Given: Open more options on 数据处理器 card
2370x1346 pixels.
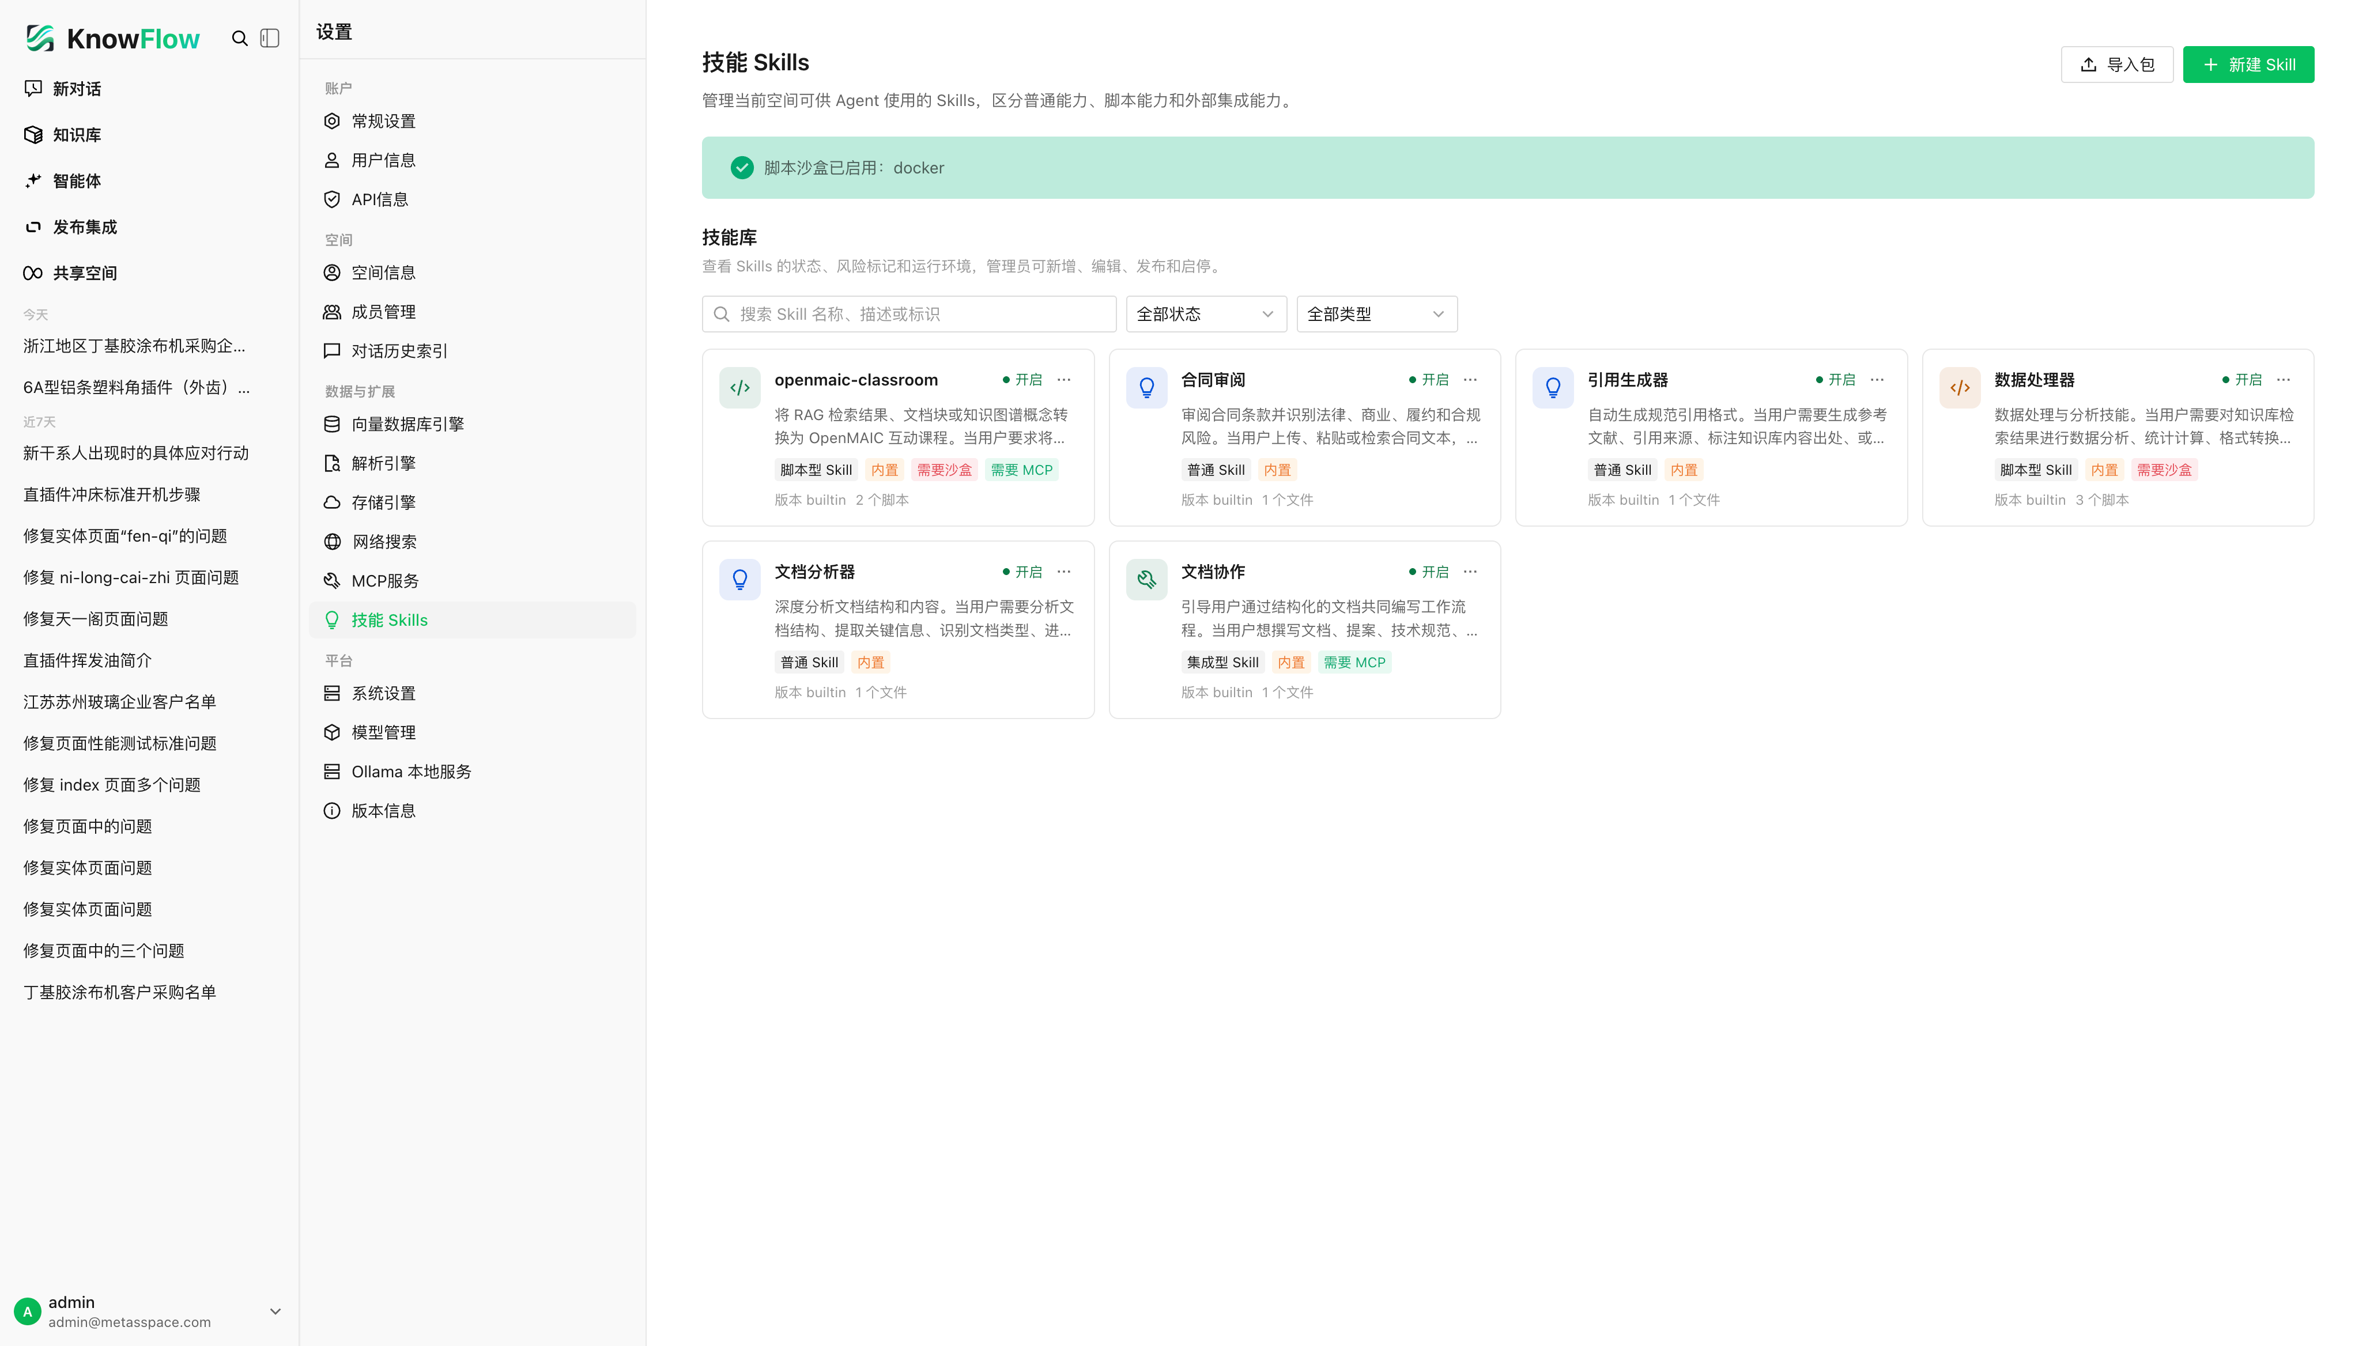Looking at the screenshot, I should pos(2284,380).
